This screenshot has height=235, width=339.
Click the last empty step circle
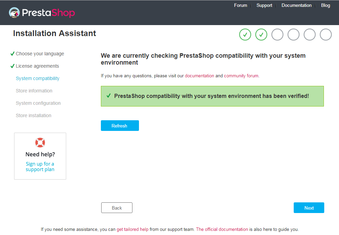click(x=326, y=35)
